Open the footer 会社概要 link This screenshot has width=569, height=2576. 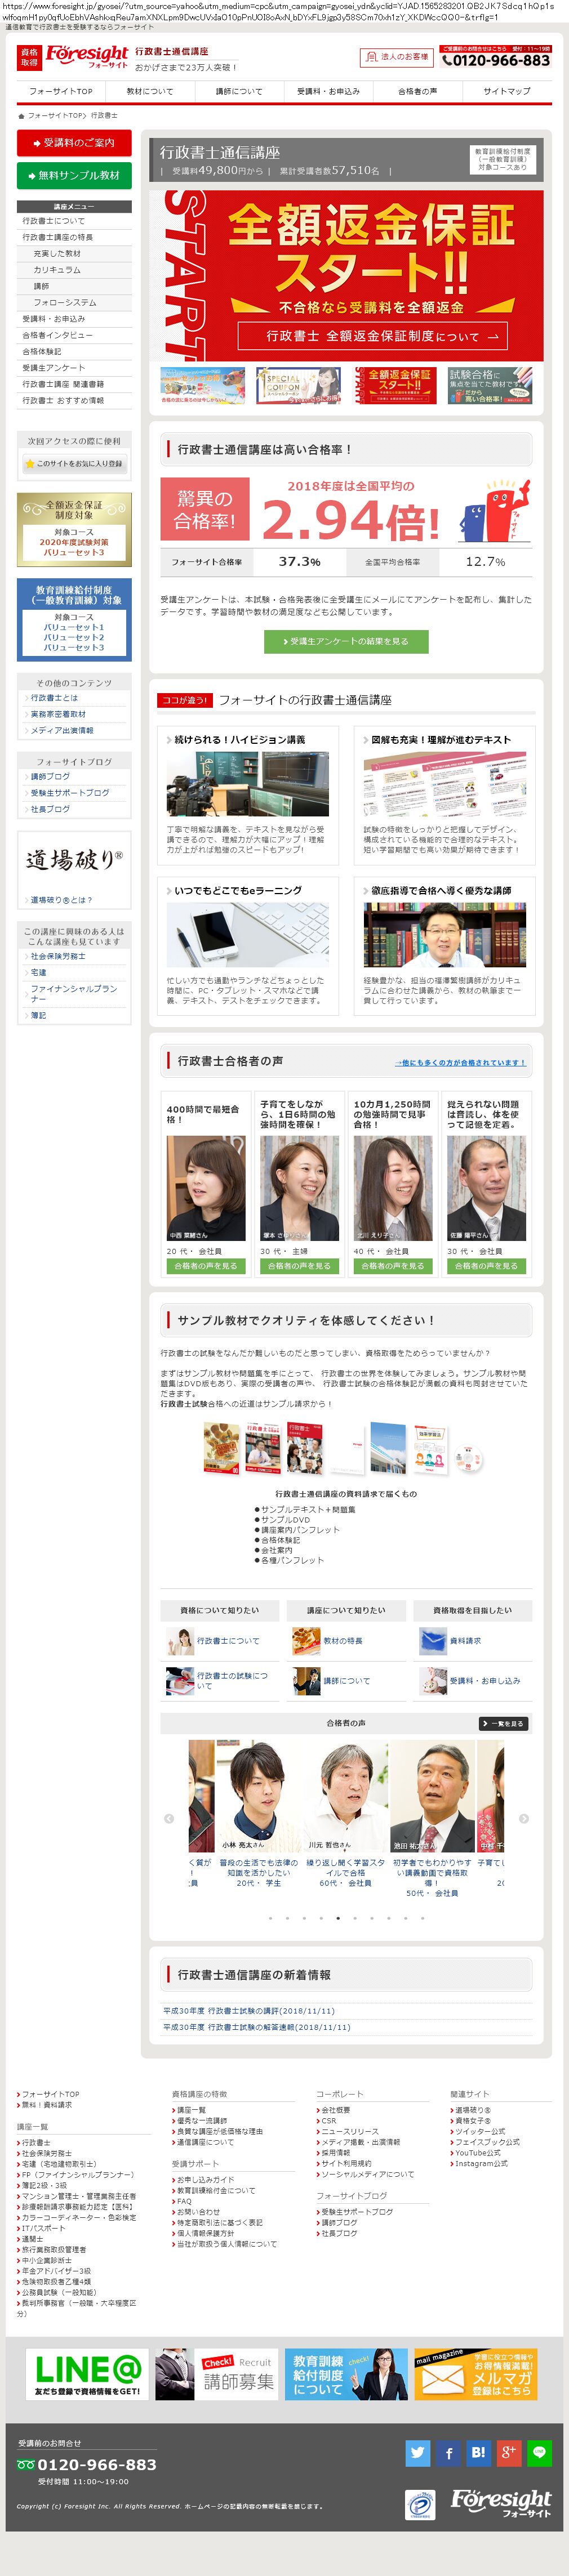(335, 2109)
